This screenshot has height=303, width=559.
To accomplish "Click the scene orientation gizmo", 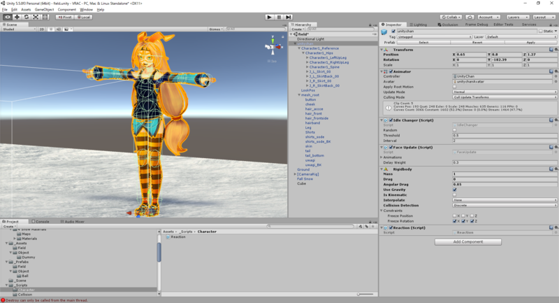I will (x=273, y=47).
